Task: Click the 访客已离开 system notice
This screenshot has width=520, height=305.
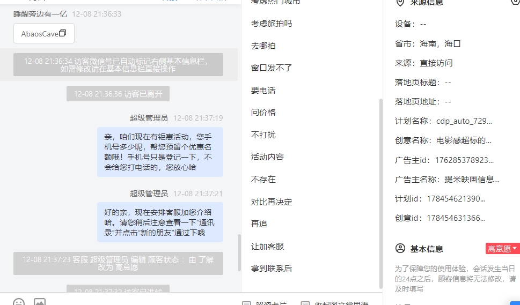Action: 118,94
